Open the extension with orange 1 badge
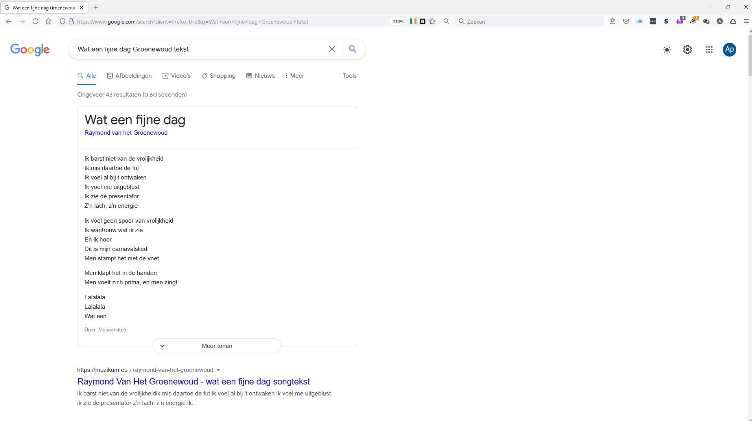Image resolution: width=752 pixels, height=421 pixels. 693,21
